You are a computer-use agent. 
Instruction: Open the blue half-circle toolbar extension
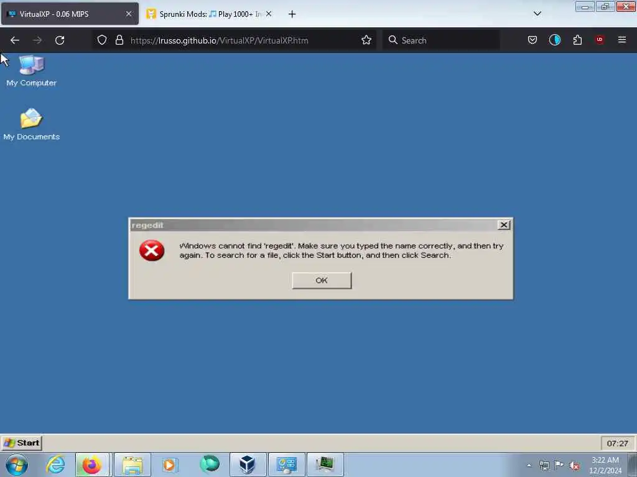554,40
